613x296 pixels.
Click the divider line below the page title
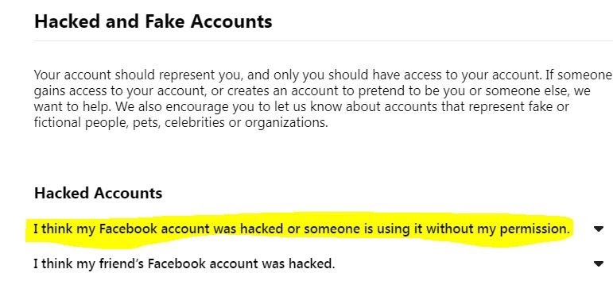pos(324,40)
